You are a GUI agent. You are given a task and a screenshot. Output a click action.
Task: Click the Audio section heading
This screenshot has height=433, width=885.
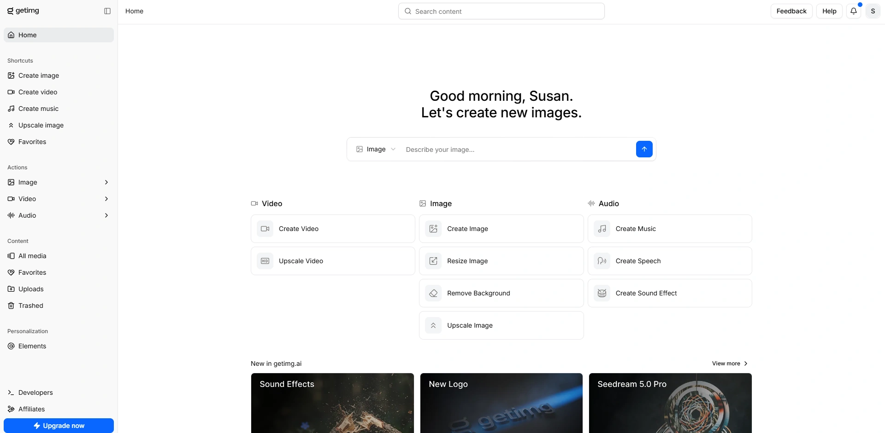point(608,203)
